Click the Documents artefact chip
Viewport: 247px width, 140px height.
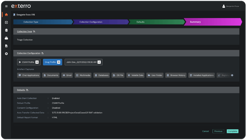click(x=51, y=75)
